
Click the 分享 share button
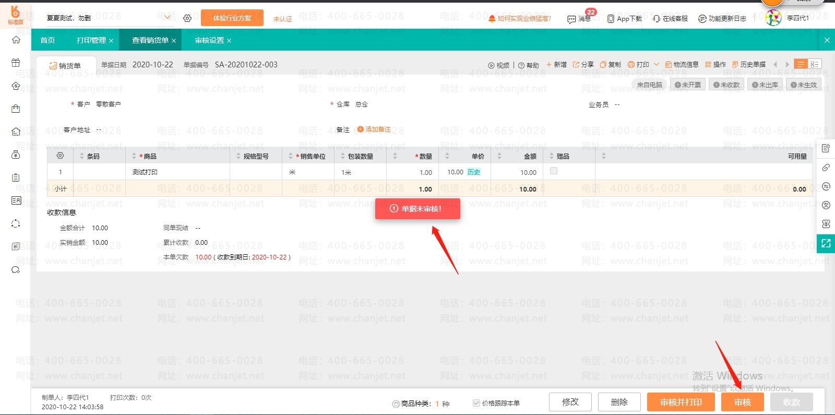point(583,65)
